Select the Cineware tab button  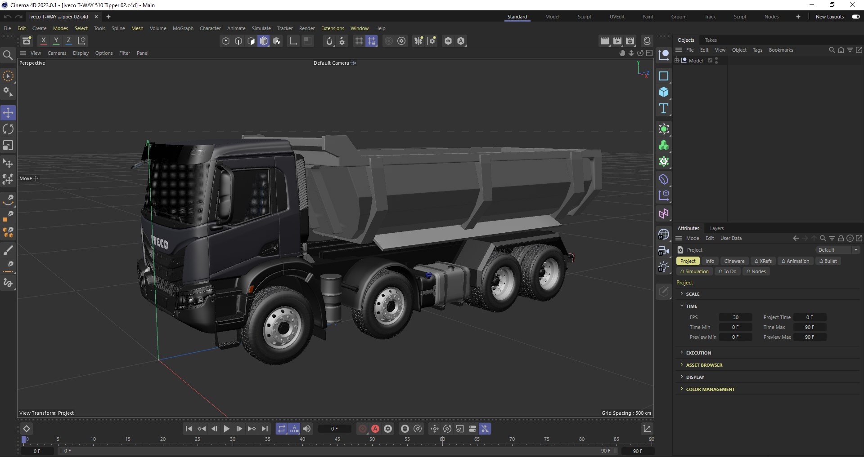pos(734,261)
